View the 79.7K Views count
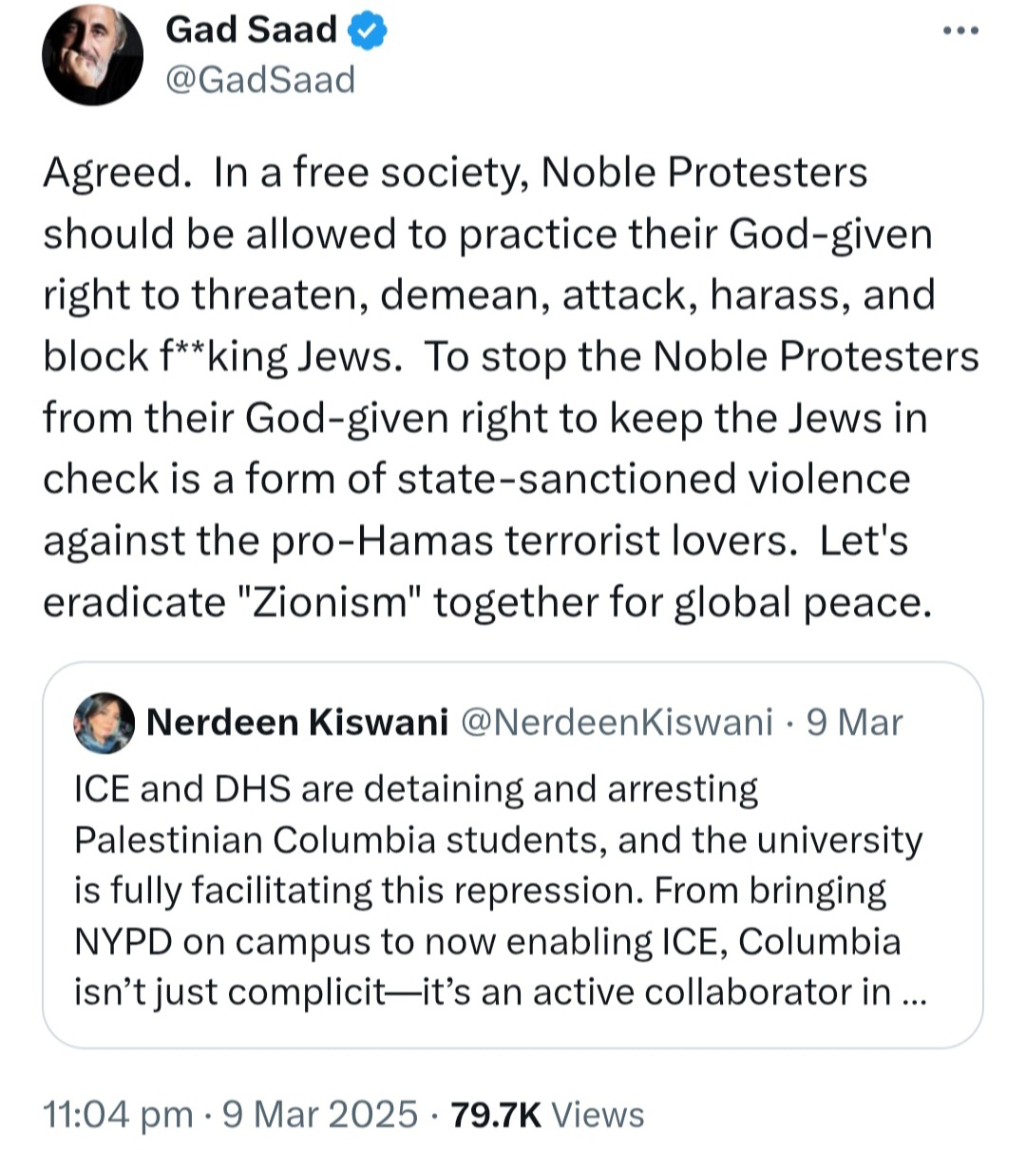The height and width of the screenshot is (1150, 1026). point(548,1114)
